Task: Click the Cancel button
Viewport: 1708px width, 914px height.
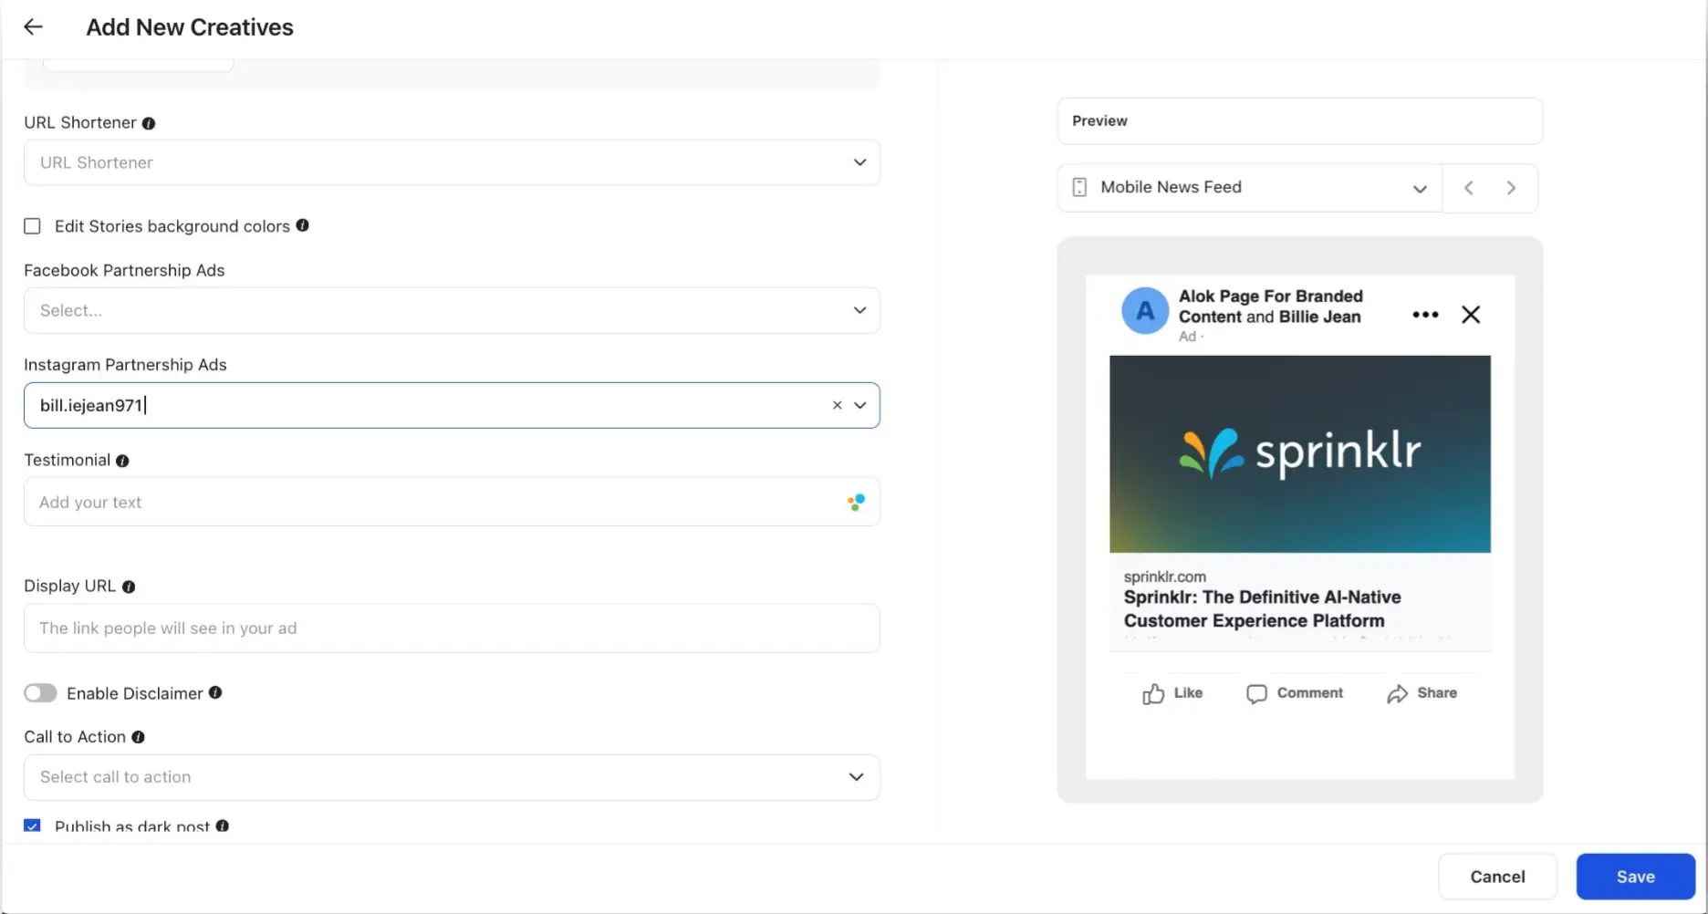Action: (x=1497, y=877)
